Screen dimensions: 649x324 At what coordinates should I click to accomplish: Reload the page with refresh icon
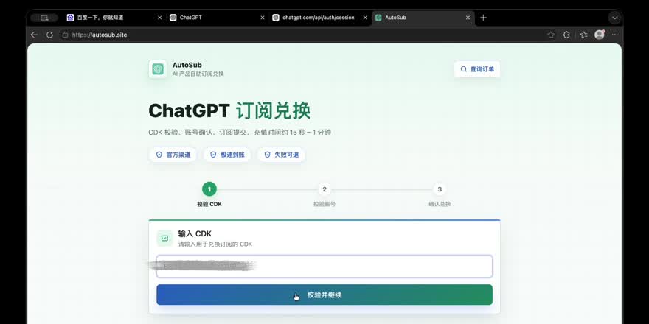tap(49, 35)
